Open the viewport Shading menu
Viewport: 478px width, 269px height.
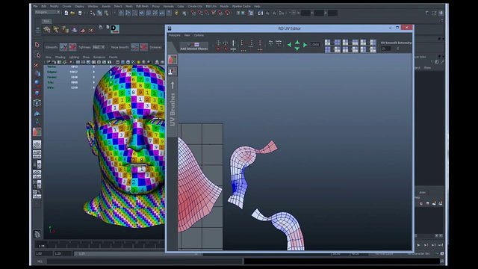coord(60,57)
